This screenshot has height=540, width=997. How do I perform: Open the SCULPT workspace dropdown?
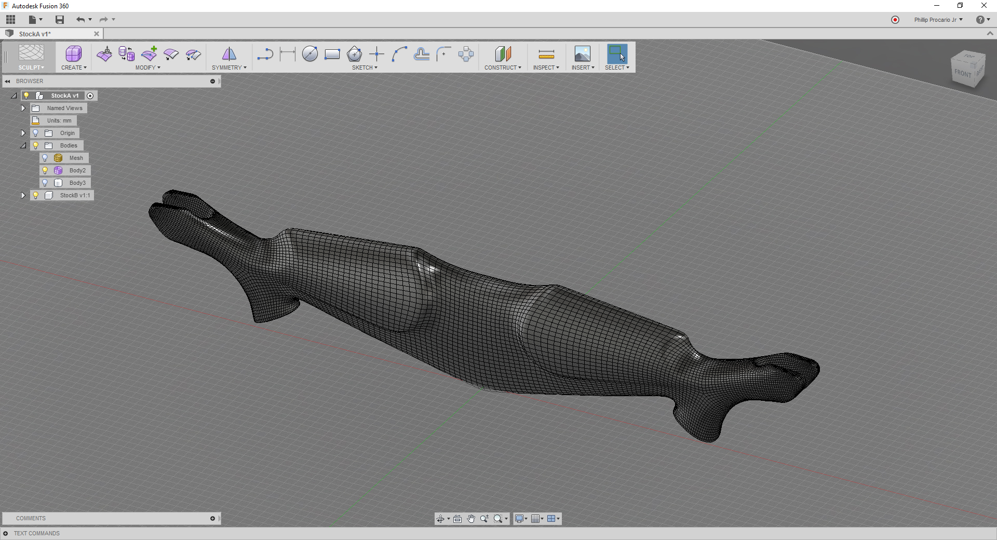[x=31, y=67]
